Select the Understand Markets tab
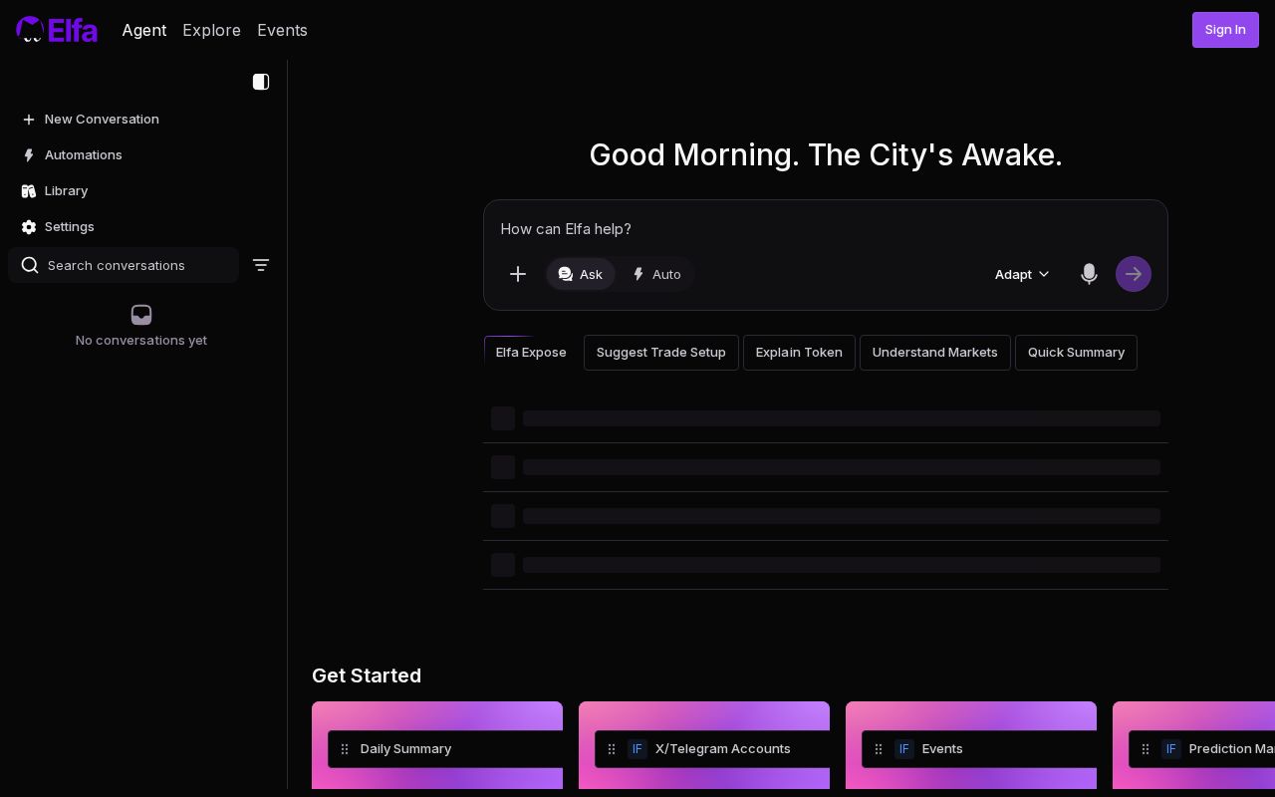This screenshot has width=1275, height=797. (x=935, y=353)
